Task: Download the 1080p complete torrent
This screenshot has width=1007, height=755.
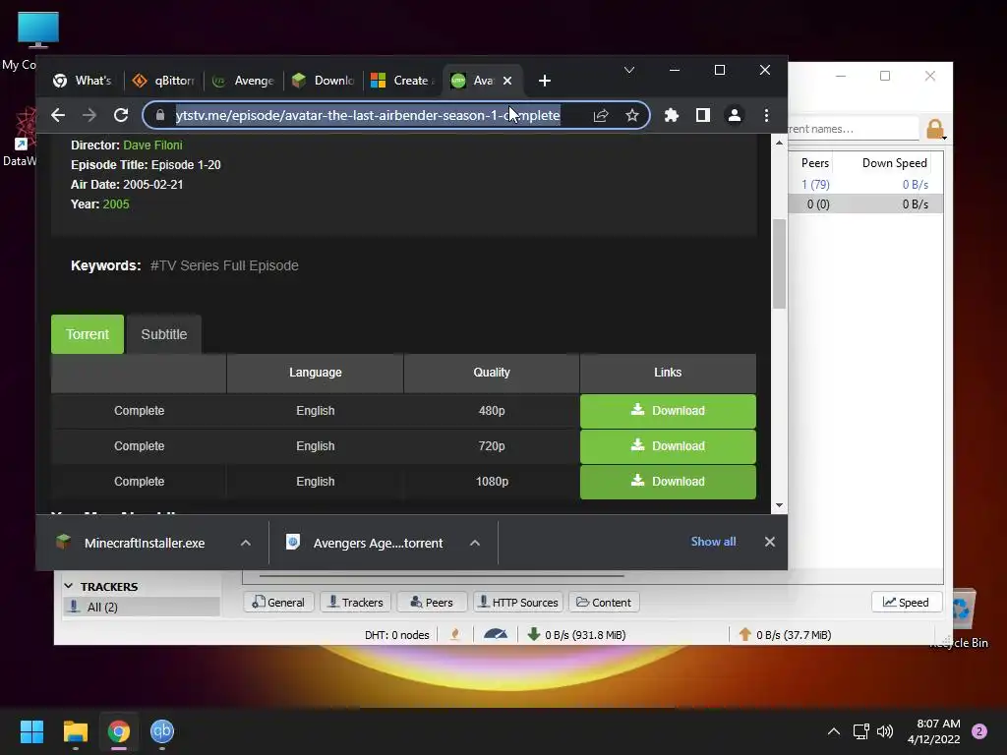Action: (668, 482)
